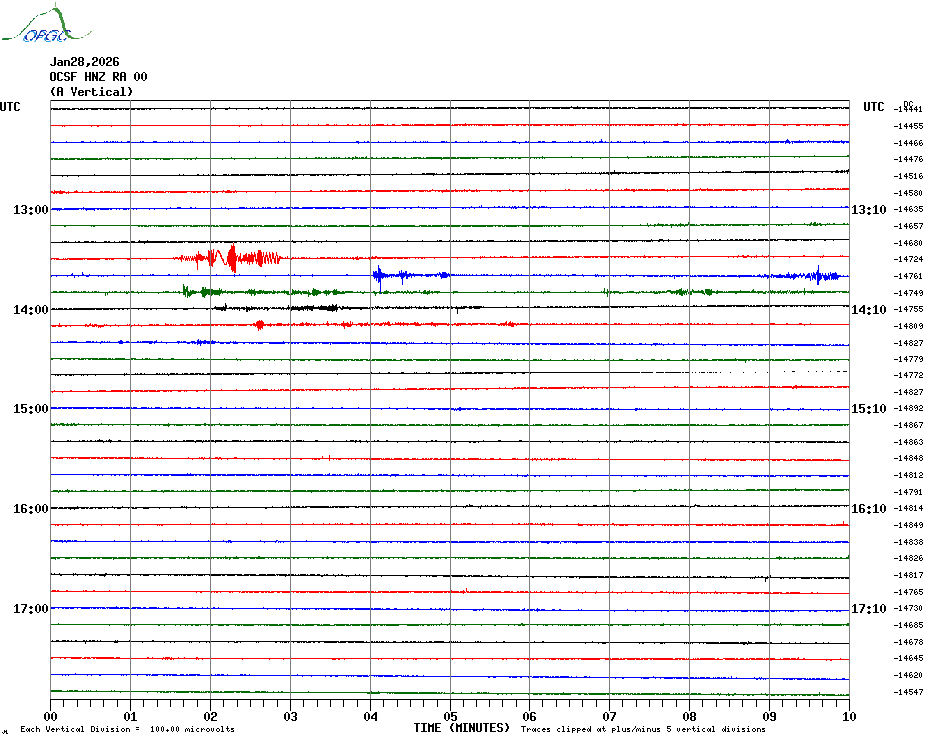The image size is (929, 743).
Task: Click the station label OCSF HNZ RA 00
Action: tap(98, 77)
